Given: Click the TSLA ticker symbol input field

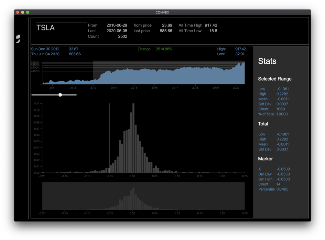Looking at the screenshot, I should click(61, 27).
